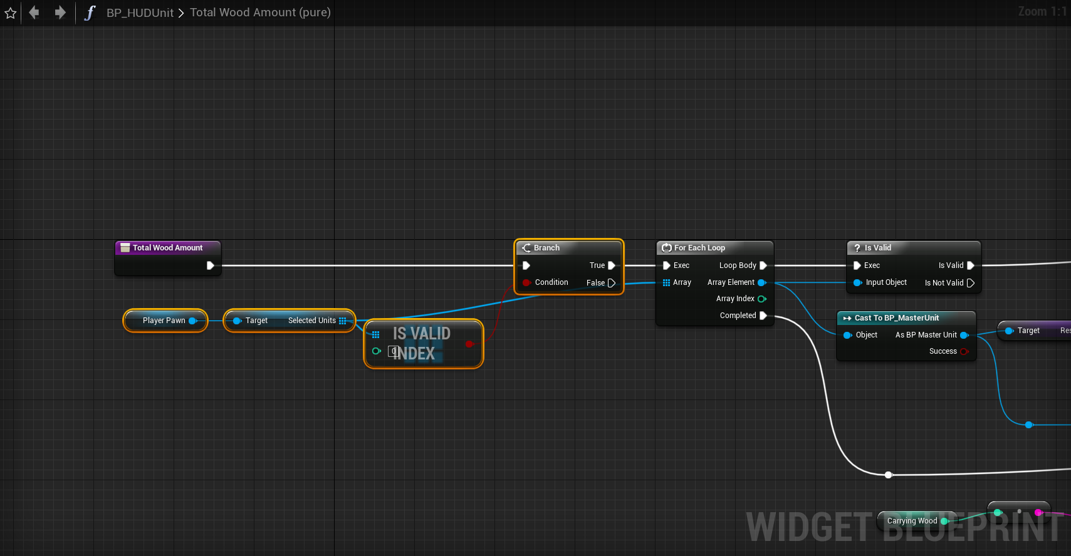The image size is (1071, 556).
Task: Open the BP_HUDUnit breadcrumb link
Action: coord(140,13)
